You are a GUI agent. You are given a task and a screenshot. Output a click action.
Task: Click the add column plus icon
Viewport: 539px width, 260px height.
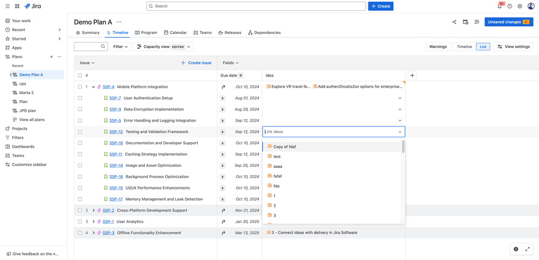click(412, 75)
